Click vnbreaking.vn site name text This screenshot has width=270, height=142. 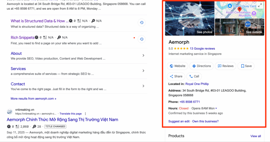[x=25, y=110]
